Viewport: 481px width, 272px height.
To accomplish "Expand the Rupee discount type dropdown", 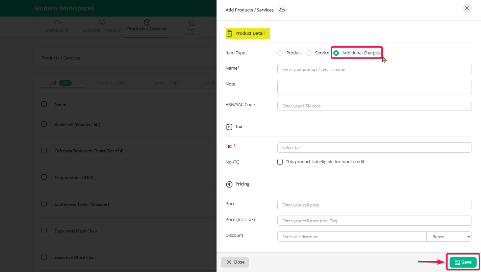I will click(x=449, y=237).
